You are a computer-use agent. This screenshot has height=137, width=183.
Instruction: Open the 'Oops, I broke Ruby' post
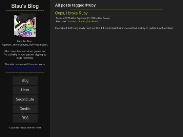pos(71,13)
